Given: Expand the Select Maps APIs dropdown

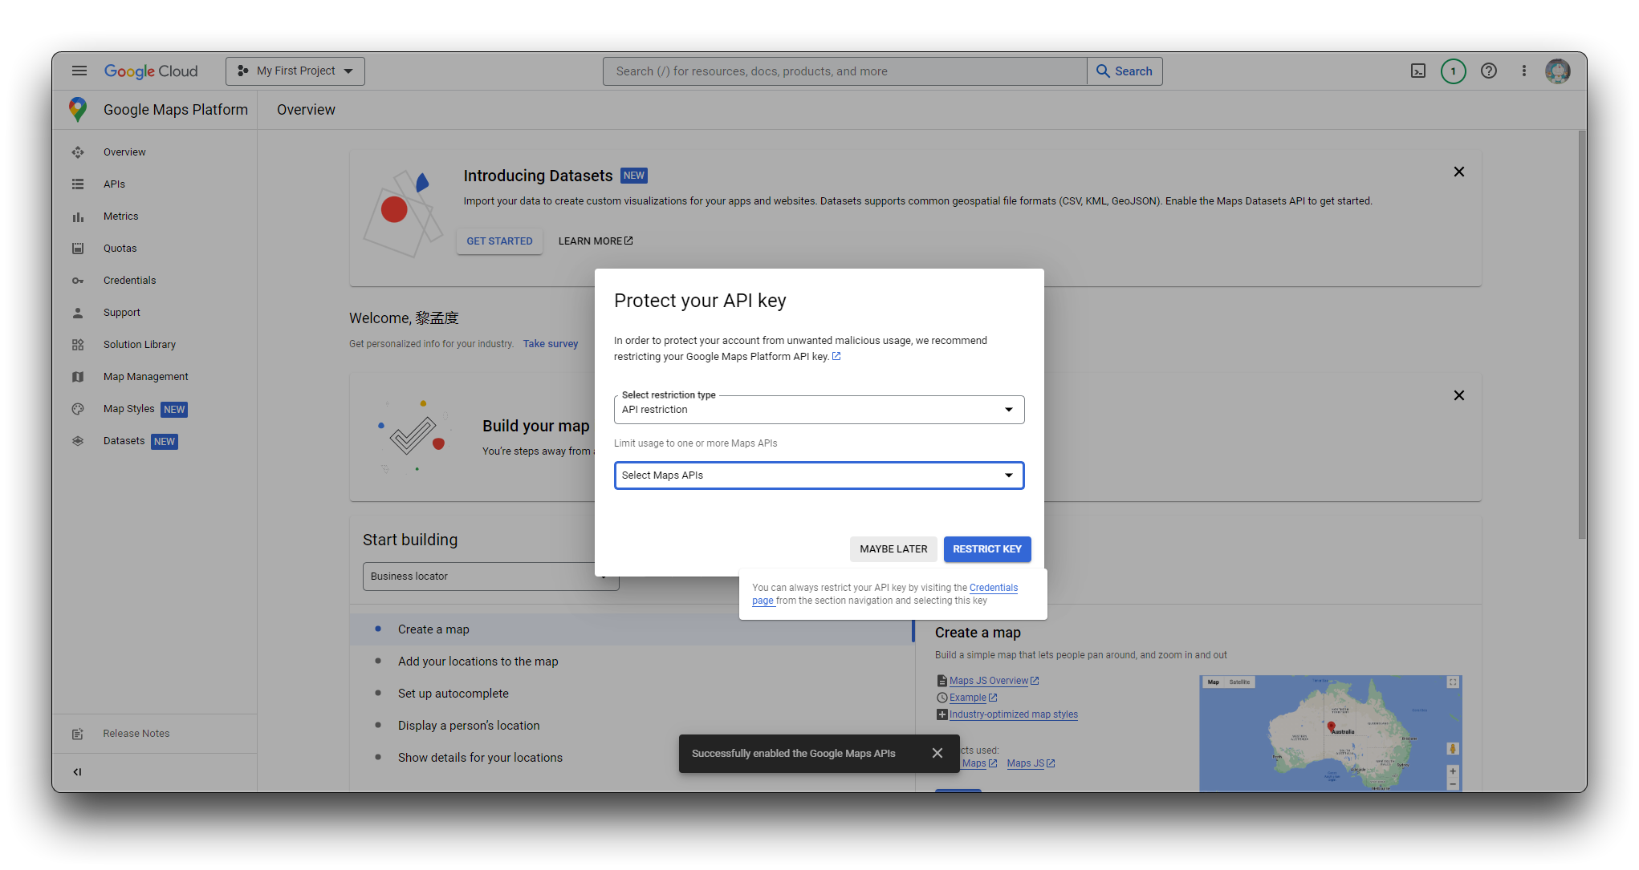Looking at the screenshot, I should click(819, 475).
